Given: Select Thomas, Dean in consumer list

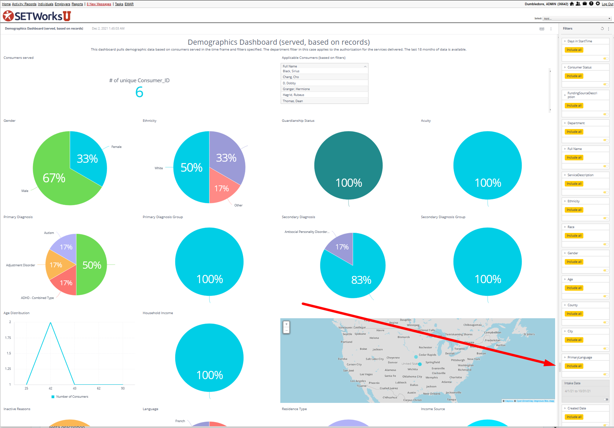Looking at the screenshot, I should pyautogui.click(x=324, y=101).
